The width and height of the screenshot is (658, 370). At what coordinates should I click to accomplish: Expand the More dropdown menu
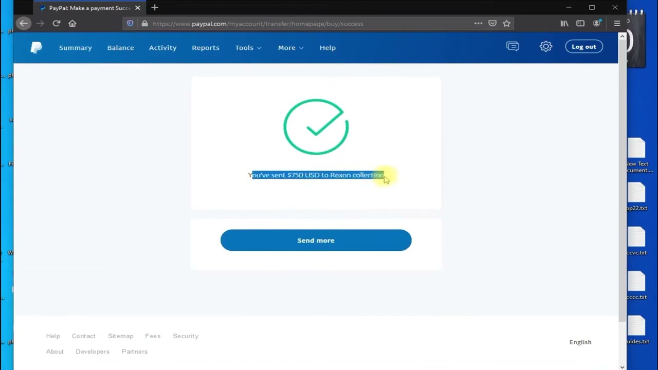pos(291,48)
